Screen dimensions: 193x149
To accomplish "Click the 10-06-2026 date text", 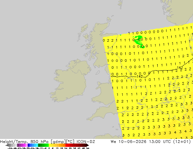I will point(132,142).
